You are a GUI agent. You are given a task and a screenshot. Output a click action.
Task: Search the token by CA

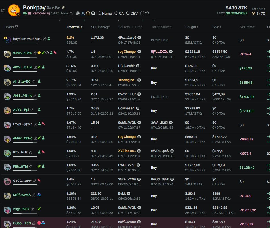tap(119, 13)
